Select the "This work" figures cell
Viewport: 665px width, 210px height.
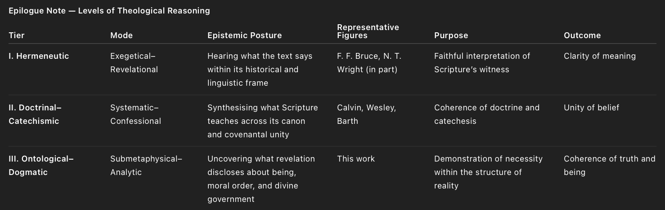point(355,159)
